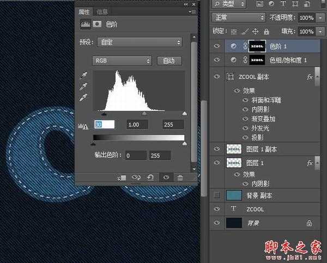
Task: Lock transparent pixels icon
Action: coord(234,32)
